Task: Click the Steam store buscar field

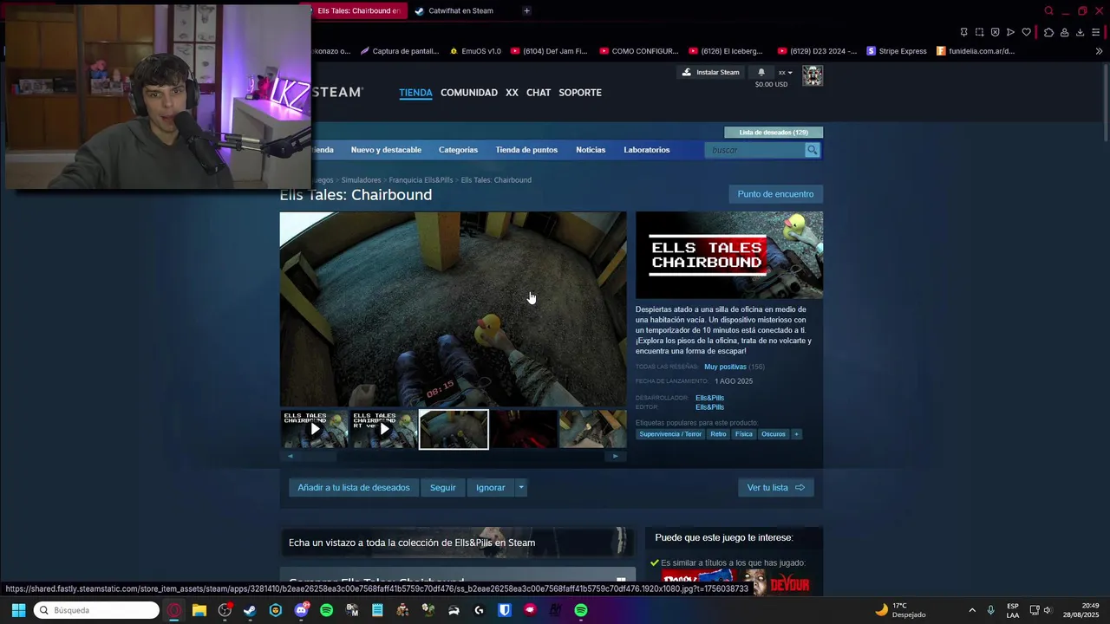Action: (755, 150)
